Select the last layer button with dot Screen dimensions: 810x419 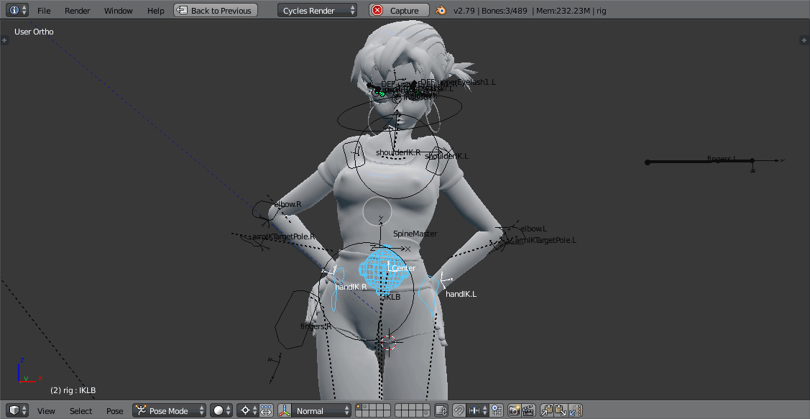coord(425,414)
